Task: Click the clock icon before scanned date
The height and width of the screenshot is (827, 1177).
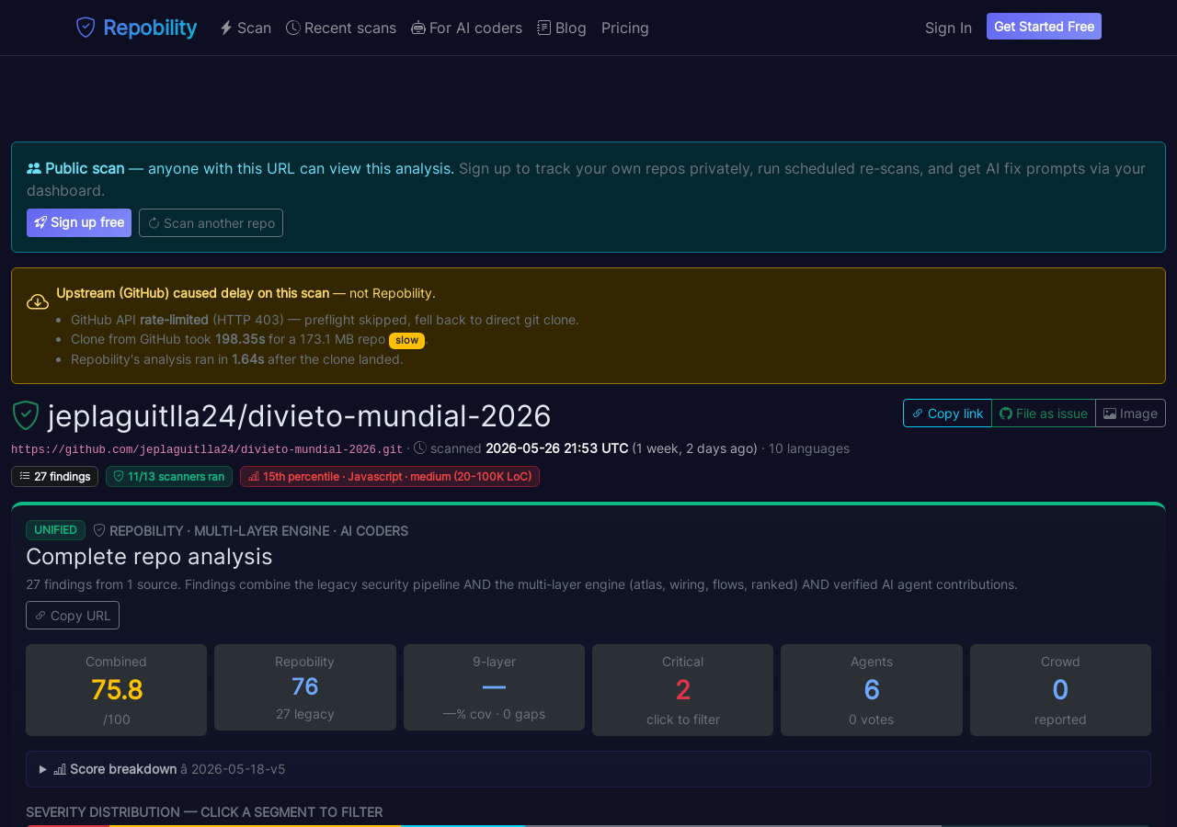Action: tap(420, 448)
